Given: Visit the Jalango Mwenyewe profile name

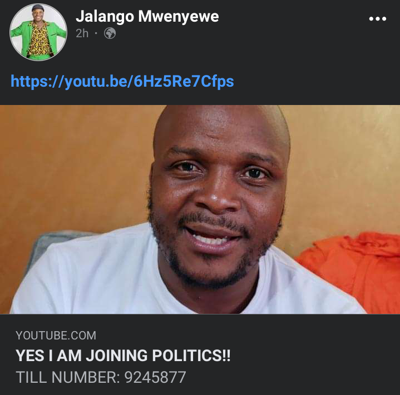Looking at the screenshot, I should point(147,16).
